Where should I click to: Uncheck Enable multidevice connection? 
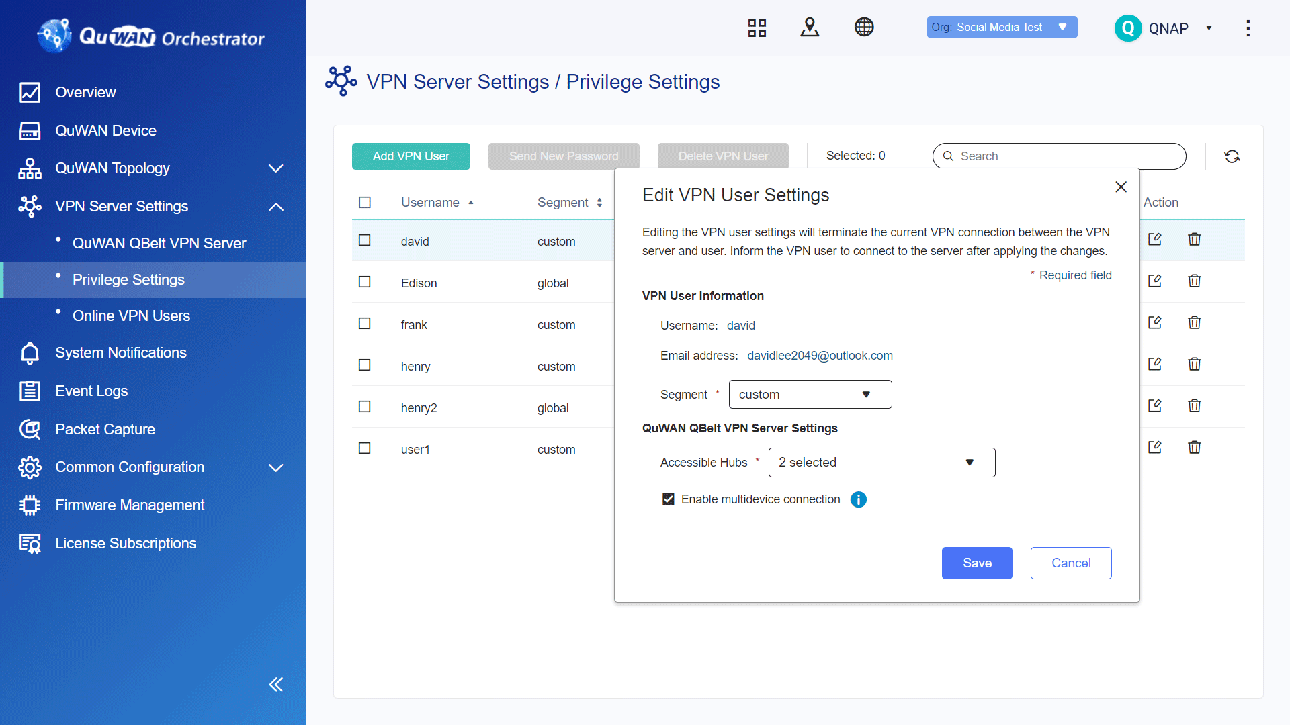[x=669, y=499]
